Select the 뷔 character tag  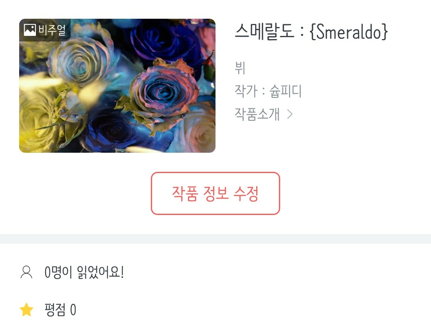tap(240, 68)
